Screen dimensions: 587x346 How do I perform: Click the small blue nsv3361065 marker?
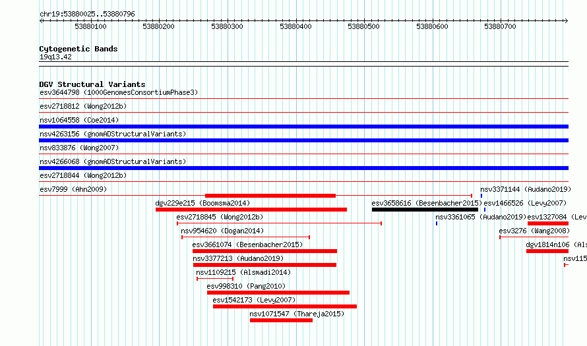click(x=437, y=223)
